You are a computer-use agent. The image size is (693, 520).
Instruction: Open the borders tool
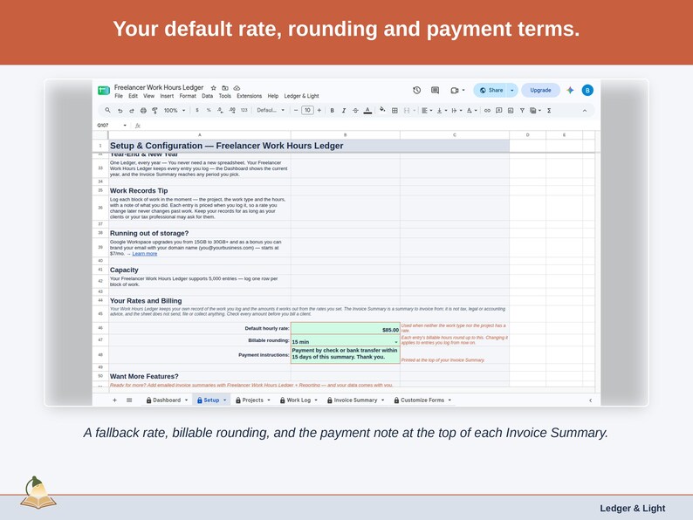(395, 111)
